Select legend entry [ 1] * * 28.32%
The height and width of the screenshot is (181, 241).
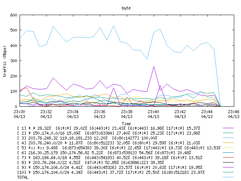pyautogui.click(x=109, y=128)
